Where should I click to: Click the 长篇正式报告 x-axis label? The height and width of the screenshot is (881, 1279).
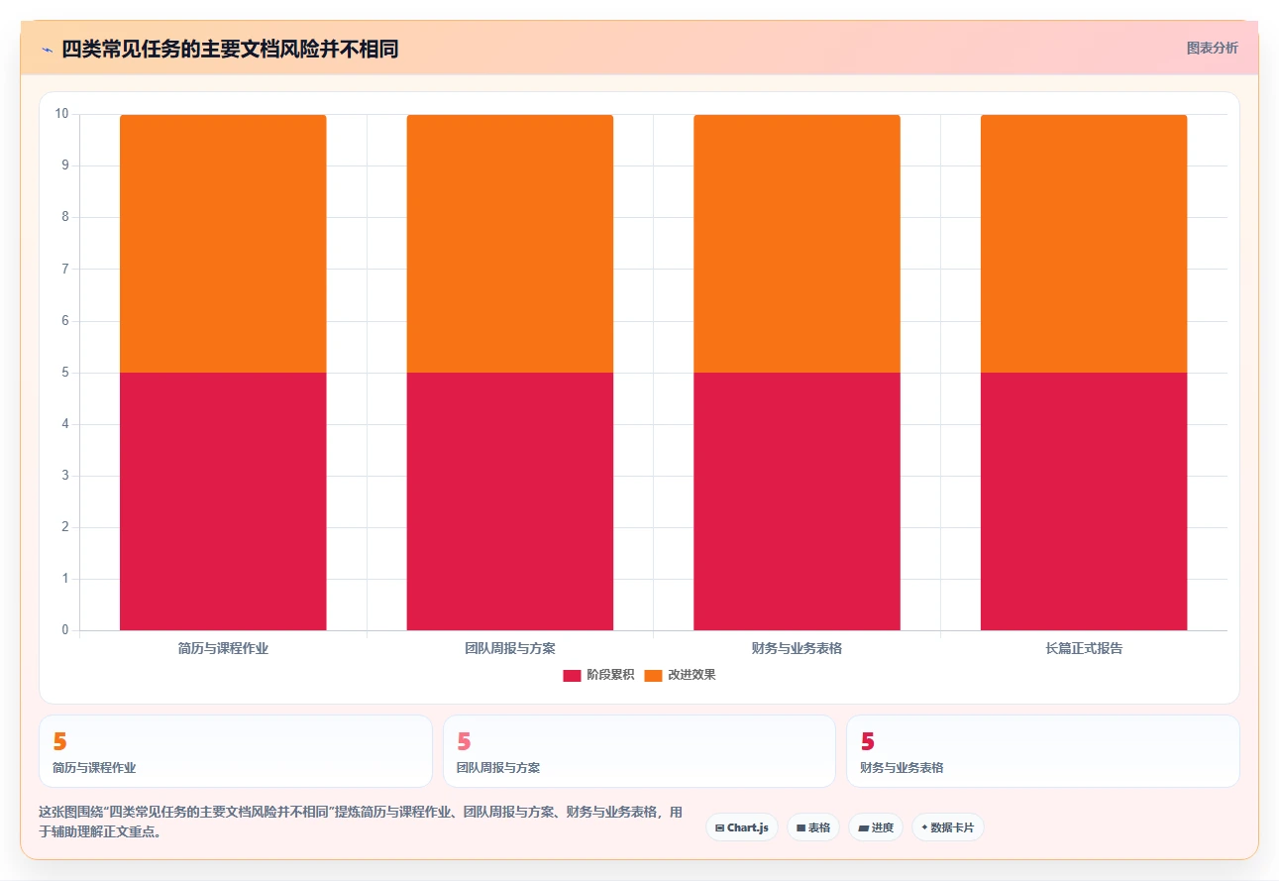tap(1084, 649)
